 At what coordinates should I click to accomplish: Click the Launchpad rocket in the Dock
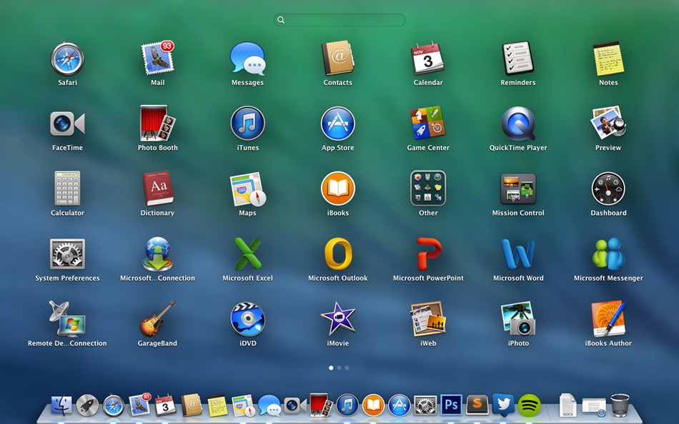pos(87,405)
